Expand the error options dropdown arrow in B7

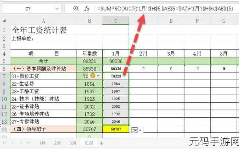[98, 76]
